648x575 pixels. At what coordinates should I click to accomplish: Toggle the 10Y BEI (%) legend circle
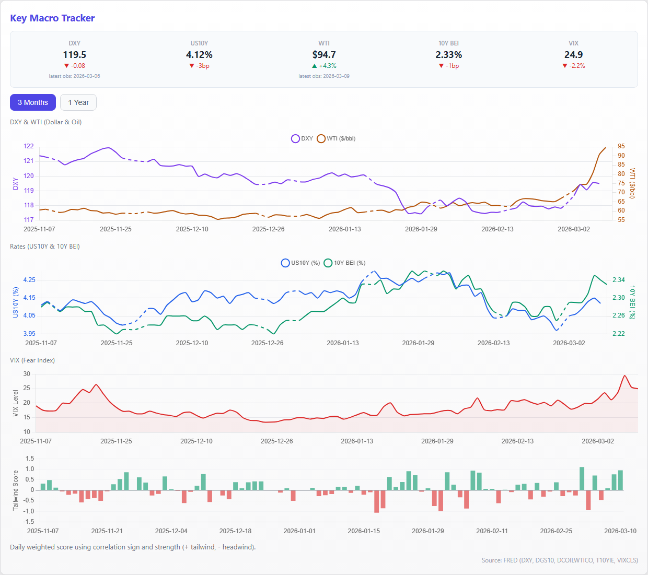click(x=328, y=263)
